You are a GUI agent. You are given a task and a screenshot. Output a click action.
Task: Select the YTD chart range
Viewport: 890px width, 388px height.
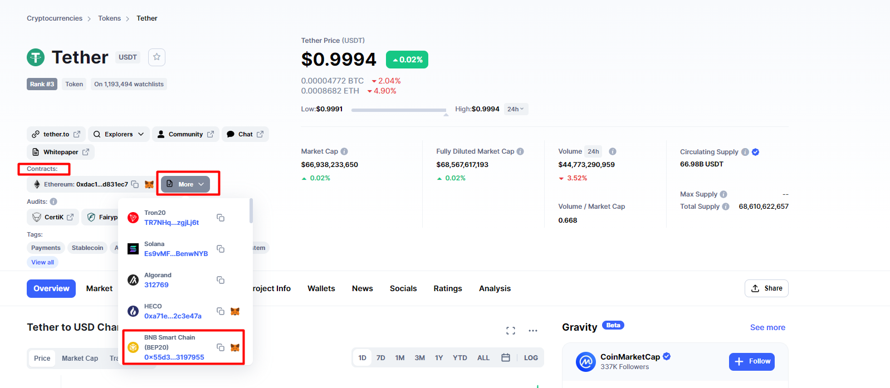(460, 357)
